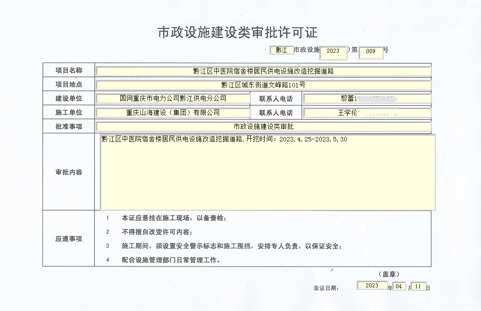Screen dimensions: 481x311
Task: Click the 黔江 district prefix field
Action: [x=282, y=50]
